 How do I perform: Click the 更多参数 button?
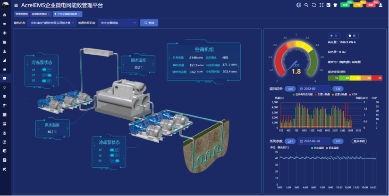pyautogui.click(x=359, y=141)
